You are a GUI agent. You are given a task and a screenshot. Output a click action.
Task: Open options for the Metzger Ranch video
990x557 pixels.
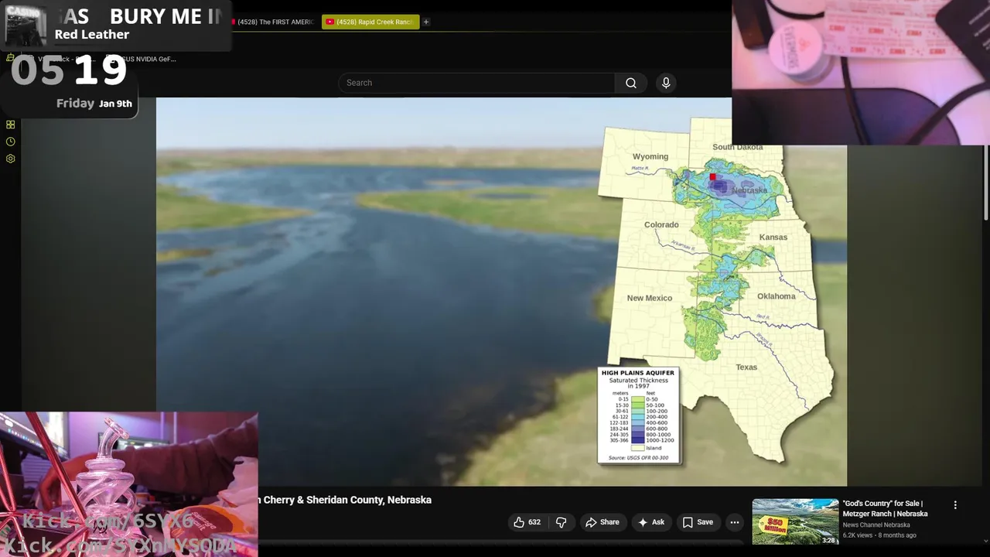pos(955,504)
